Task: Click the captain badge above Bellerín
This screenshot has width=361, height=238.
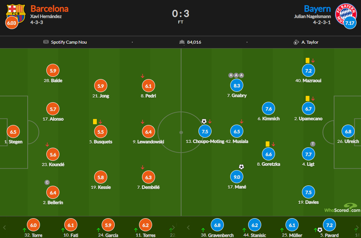Action: [x=47, y=182]
